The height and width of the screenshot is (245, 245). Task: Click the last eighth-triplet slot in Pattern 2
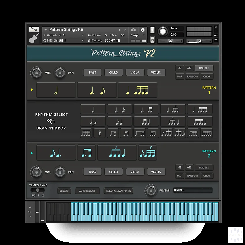pyautogui.click(x=148, y=153)
